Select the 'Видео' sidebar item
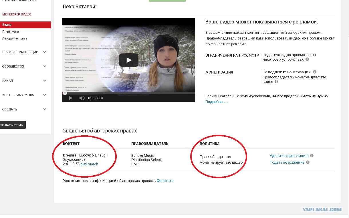This screenshot has width=349, height=218. tap(25, 25)
